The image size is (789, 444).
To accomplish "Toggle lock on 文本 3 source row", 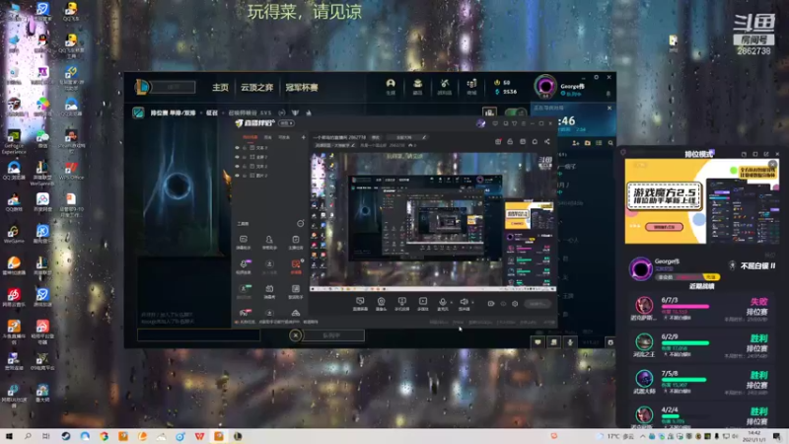I will [245, 148].
